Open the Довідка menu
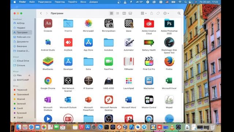This screenshot has width=234, height=132. click(x=94, y=2)
